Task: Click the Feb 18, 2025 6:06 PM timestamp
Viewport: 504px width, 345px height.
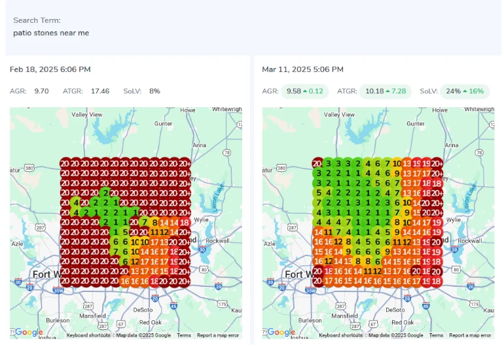Action: (x=50, y=69)
